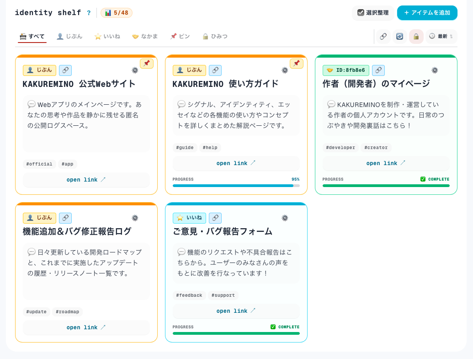Click the いいね badge on feedback form card
The width and height of the screenshot is (473, 359).
(190, 218)
